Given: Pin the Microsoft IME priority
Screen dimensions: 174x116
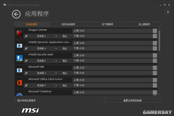Looking at the screenshot, I should pyautogui.click(x=26, y=73).
